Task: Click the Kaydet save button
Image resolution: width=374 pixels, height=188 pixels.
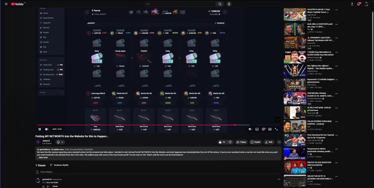Action: [x=256, y=142]
